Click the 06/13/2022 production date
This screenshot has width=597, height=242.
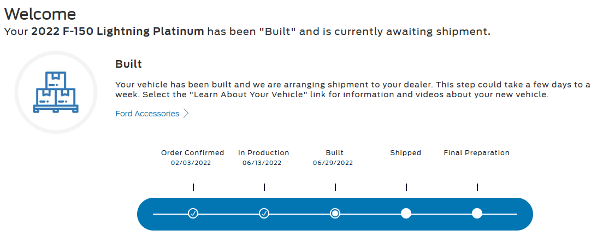[262, 163]
